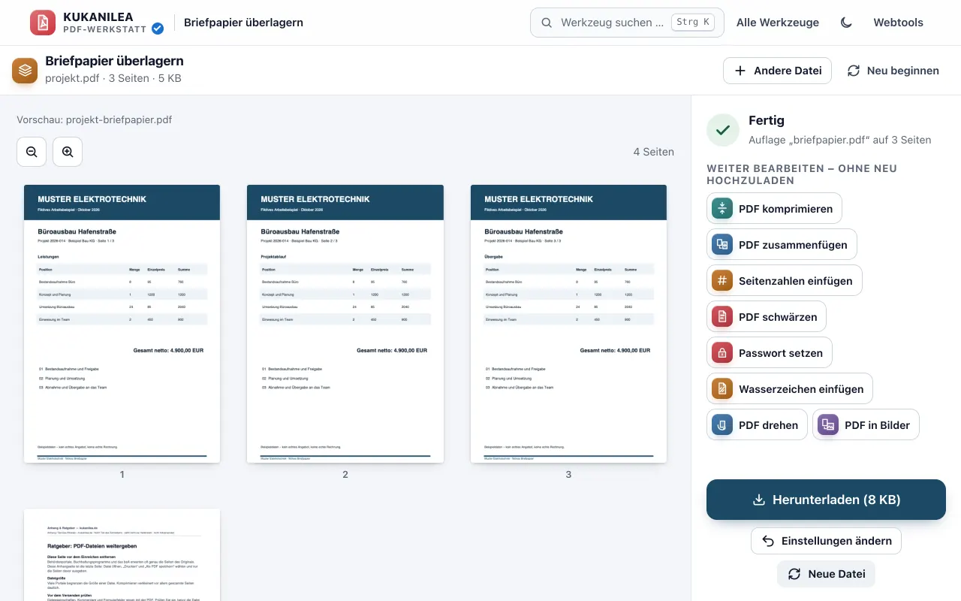Click Einstellungen ändern button

[x=826, y=541]
